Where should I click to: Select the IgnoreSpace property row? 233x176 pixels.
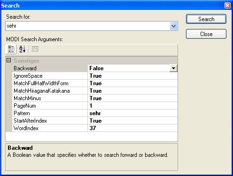point(95,76)
